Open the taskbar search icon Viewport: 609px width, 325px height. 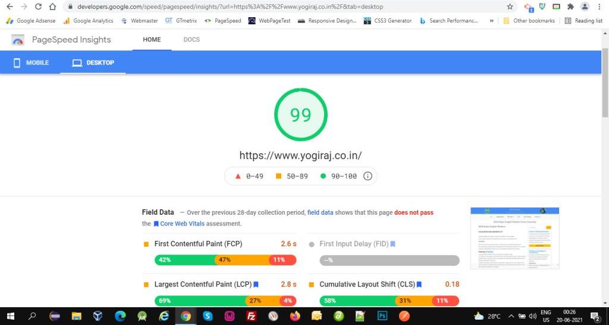(x=32, y=316)
